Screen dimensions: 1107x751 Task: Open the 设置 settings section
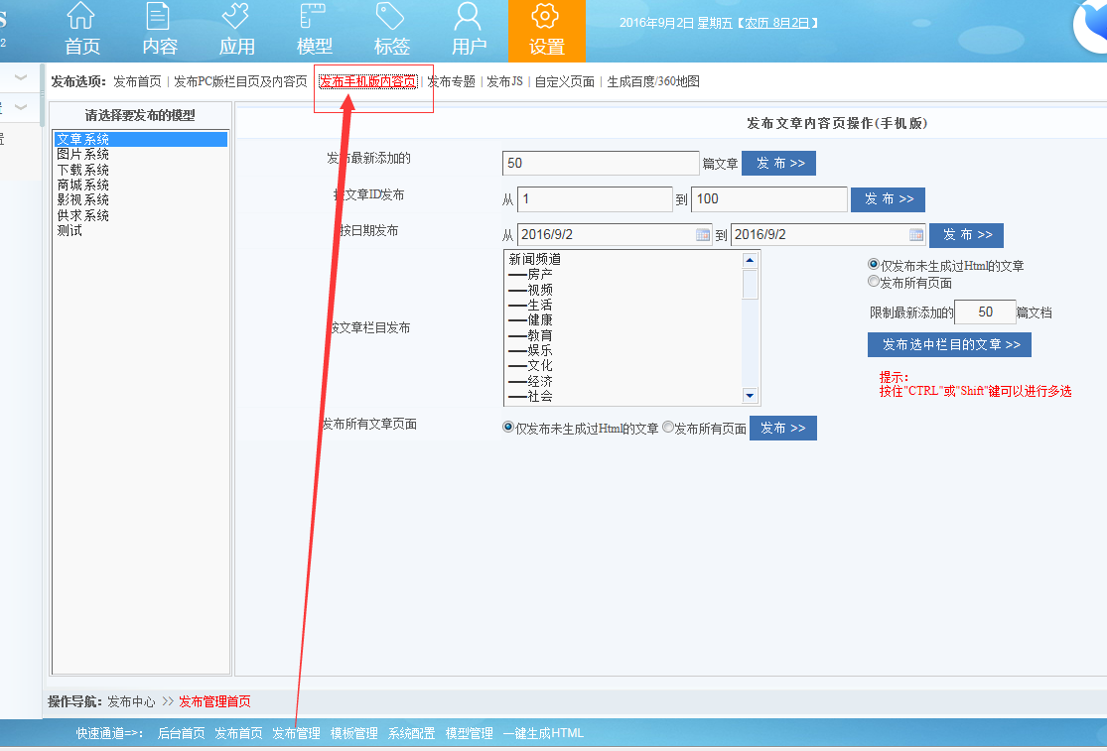(x=545, y=30)
